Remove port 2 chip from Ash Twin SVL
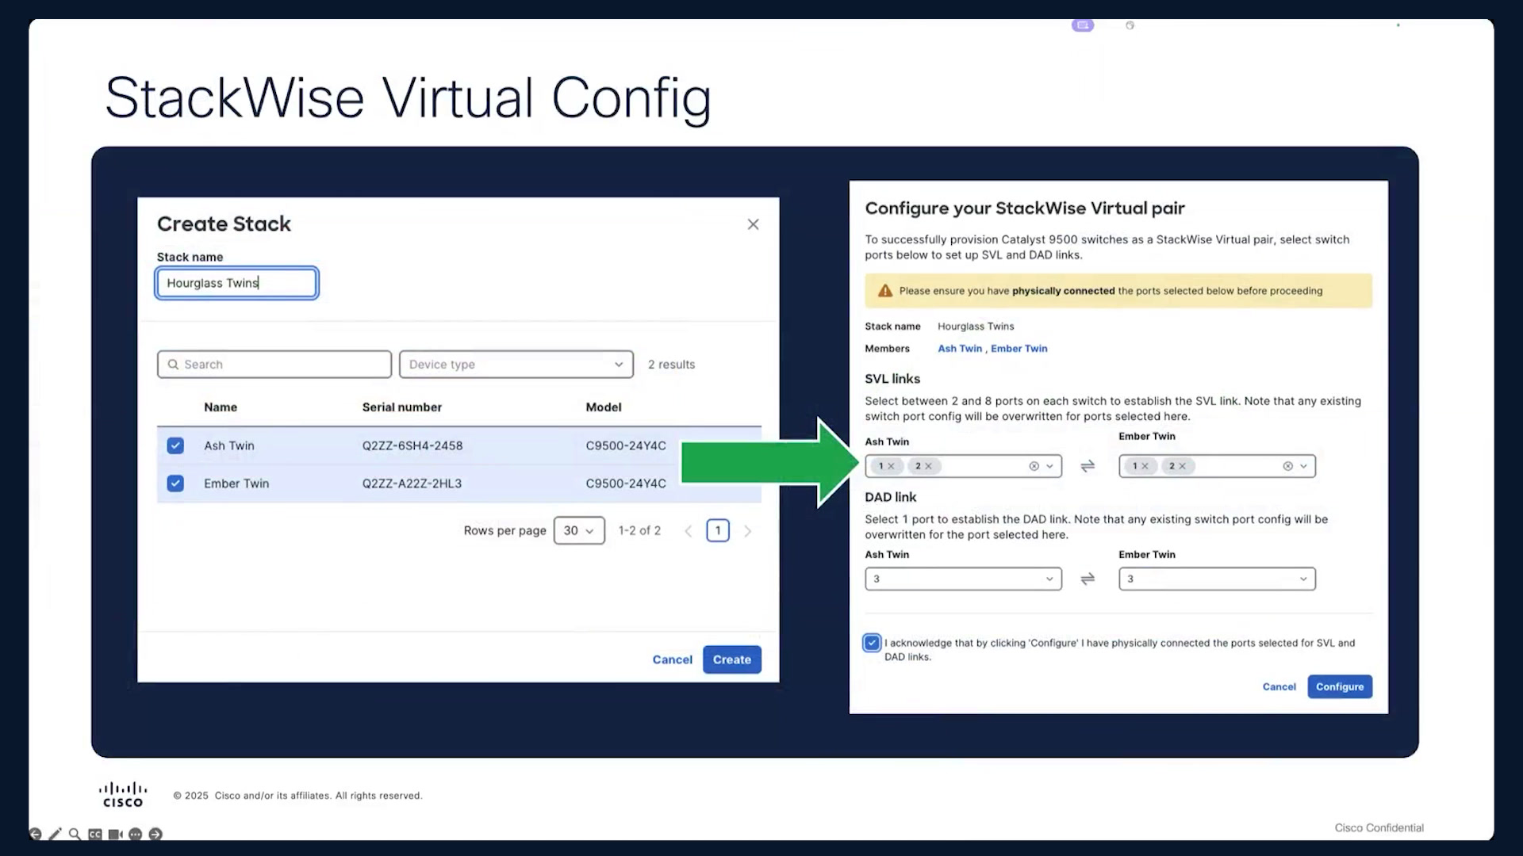This screenshot has width=1523, height=856. tap(928, 466)
